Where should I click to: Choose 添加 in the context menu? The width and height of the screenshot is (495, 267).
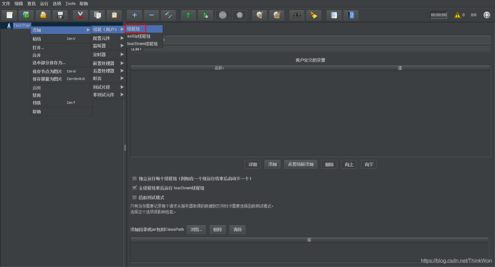coord(61,30)
